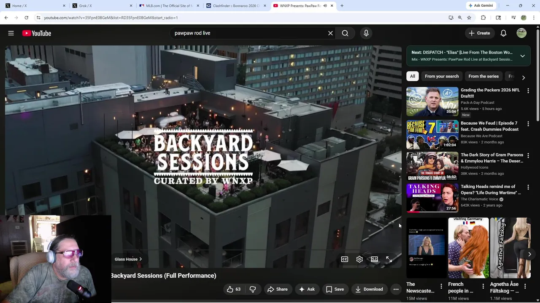Viewport: 540px width, 303px height.
Task: Open video player settings gear
Action: point(359,259)
